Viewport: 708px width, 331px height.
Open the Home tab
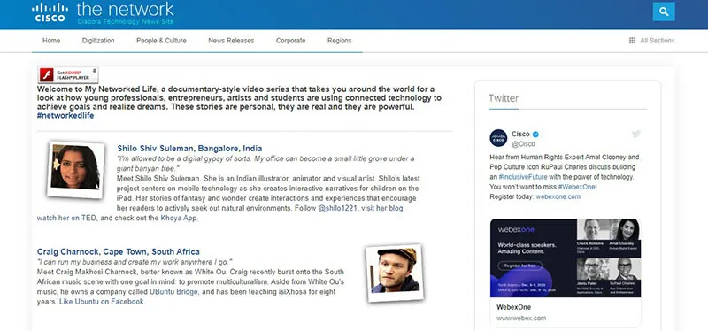point(51,41)
